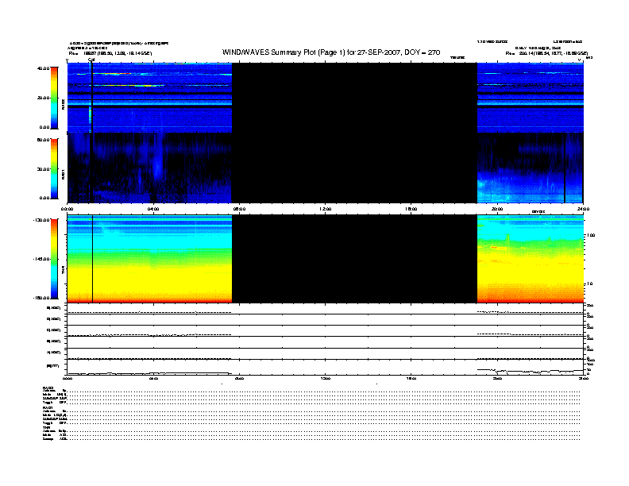Screen dimensions: 629x486
Task: Click the 12:00 label under the RAD1 panel
Action: pyautogui.click(x=326, y=209)
